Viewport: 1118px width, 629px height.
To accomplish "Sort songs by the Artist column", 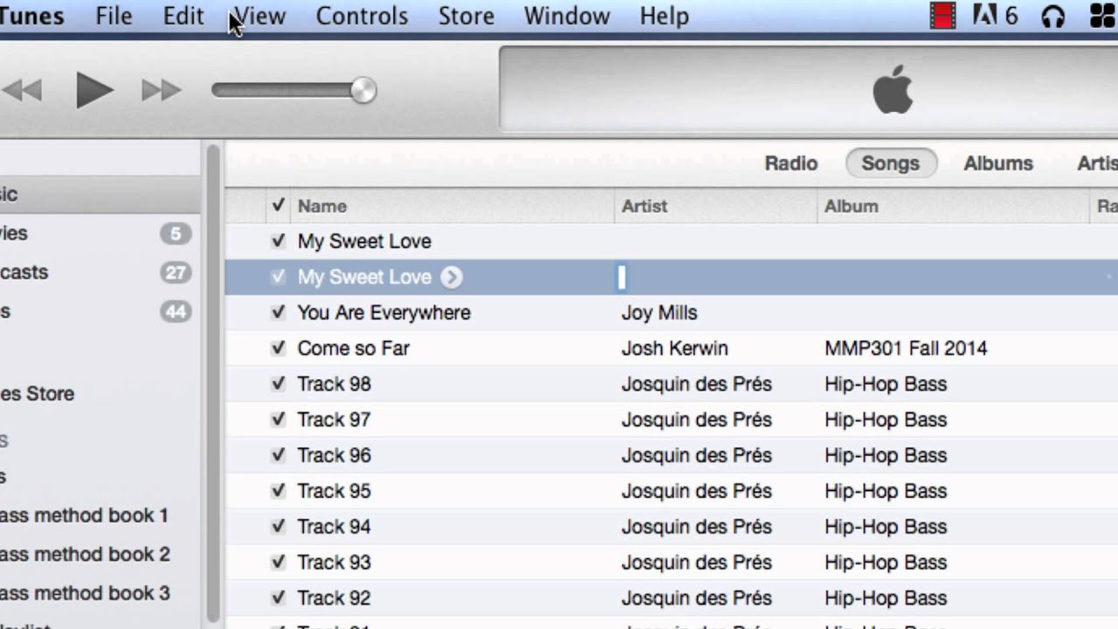I will coord(645,206).
